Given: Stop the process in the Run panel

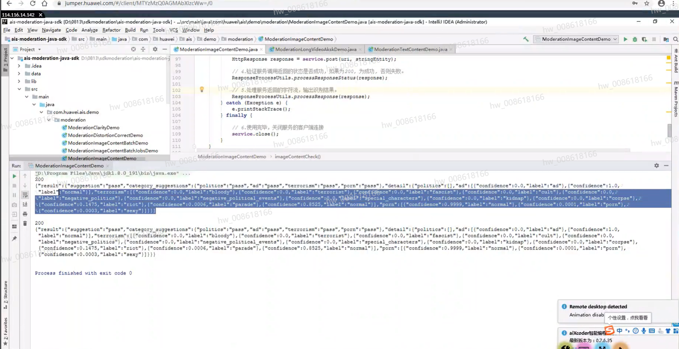Looking at the screenshot, I should click(x=14, y=186).
